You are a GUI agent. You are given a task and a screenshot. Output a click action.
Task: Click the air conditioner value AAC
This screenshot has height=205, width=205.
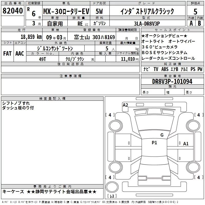pyautogui.click(x=20, y=54)
